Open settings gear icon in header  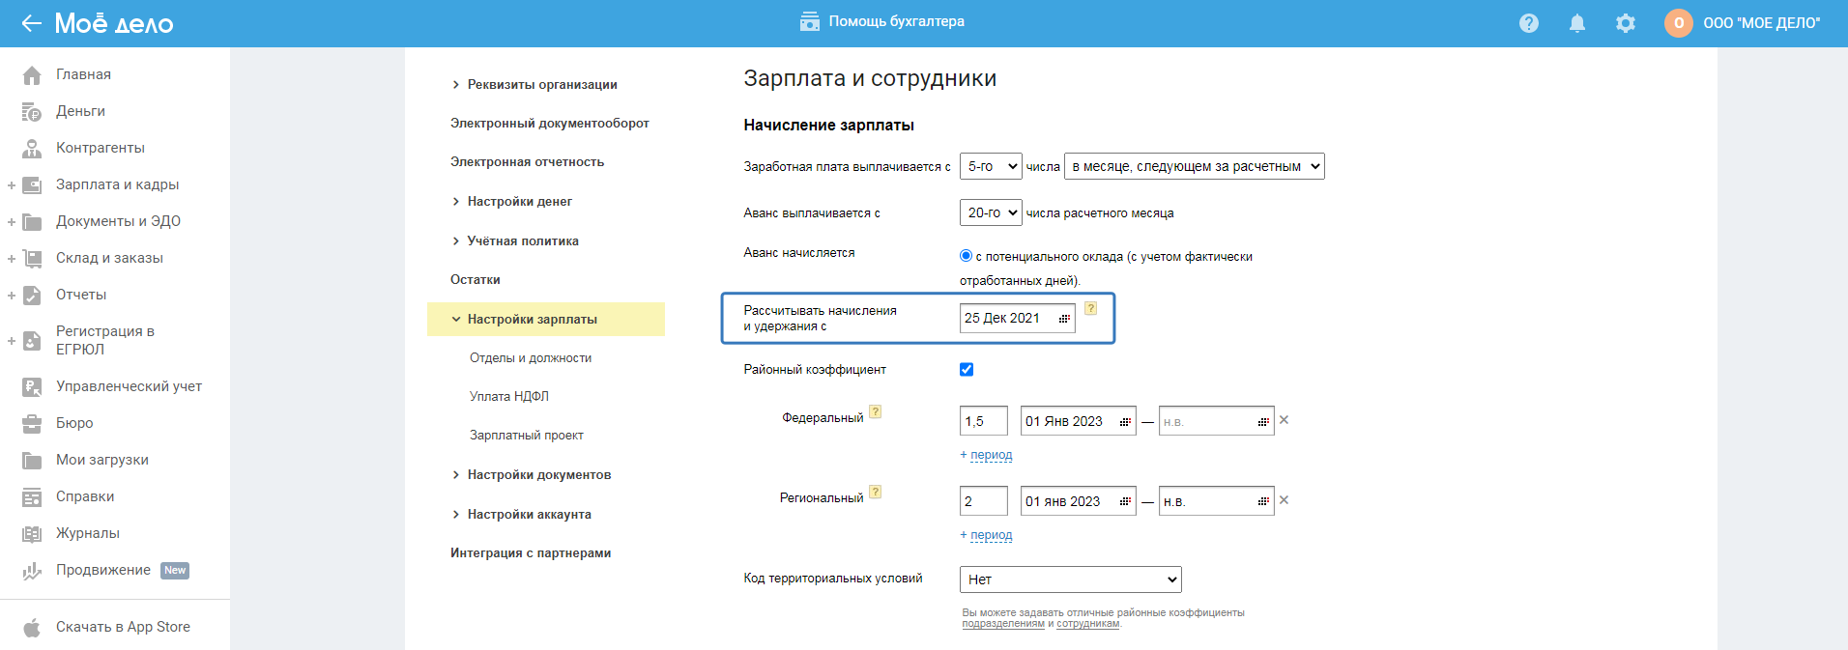[1625, 23]
